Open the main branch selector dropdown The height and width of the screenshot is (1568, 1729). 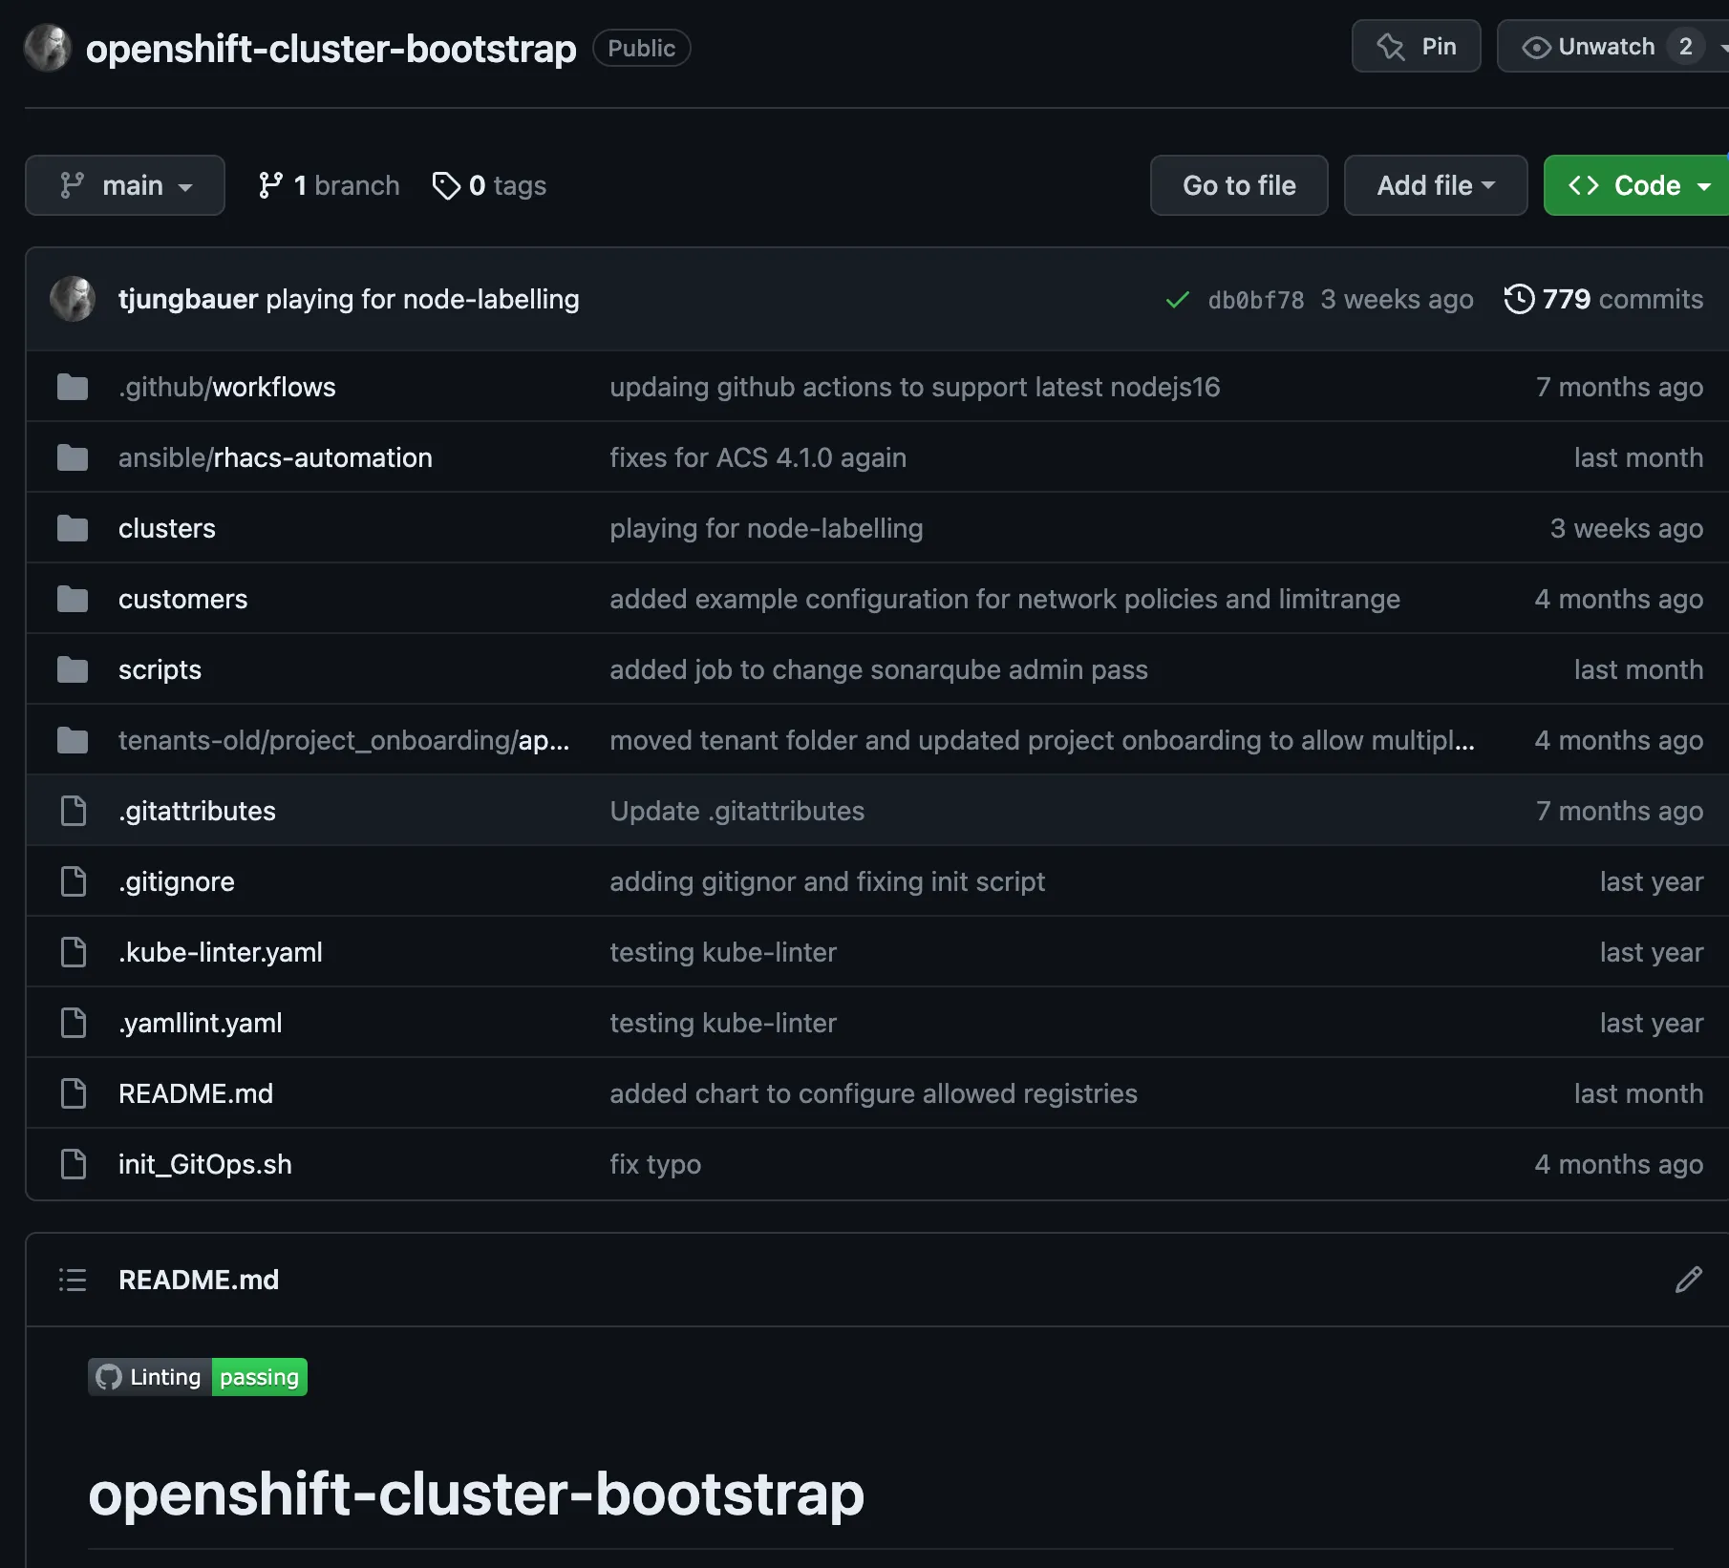click(x=125, y=185)
